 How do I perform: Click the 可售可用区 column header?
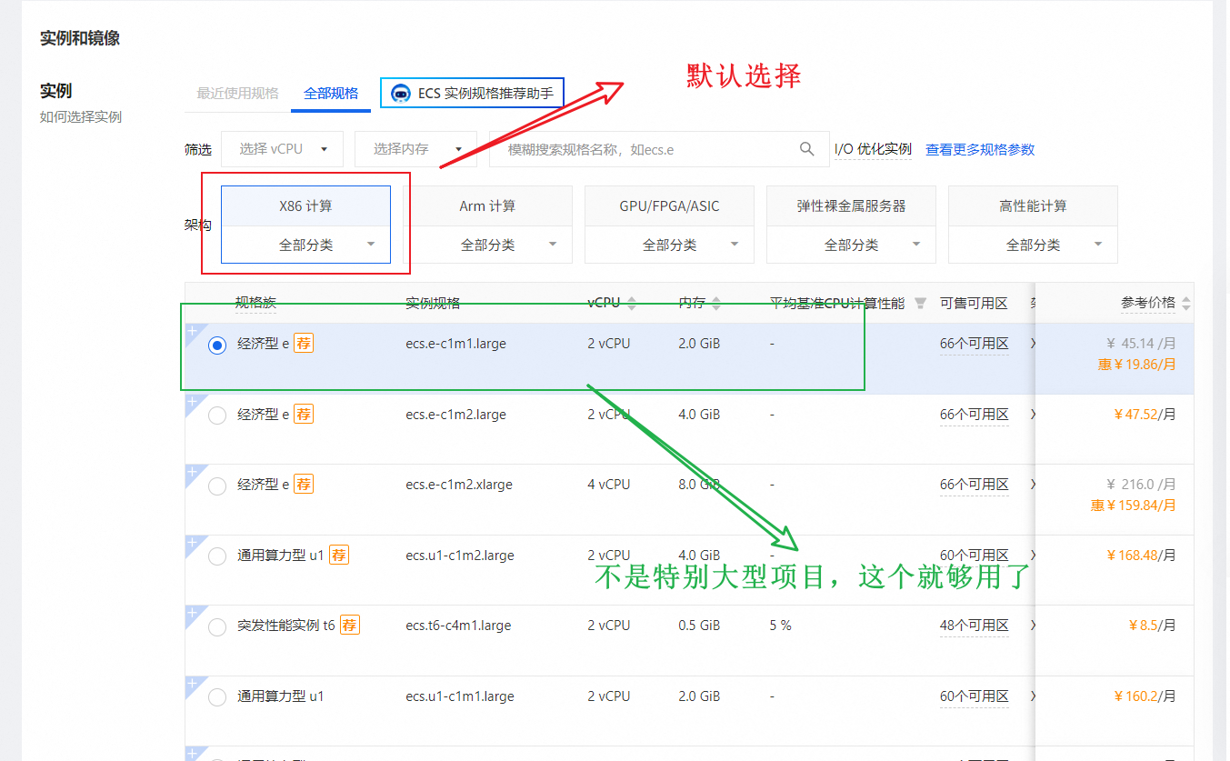click(974, 304)
